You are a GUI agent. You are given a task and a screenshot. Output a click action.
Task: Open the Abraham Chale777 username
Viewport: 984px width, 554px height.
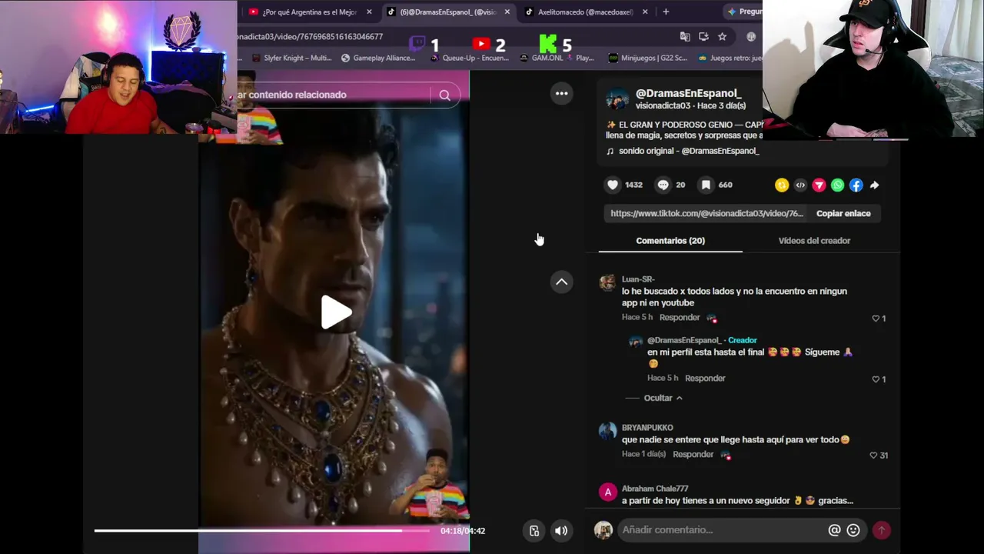tap(655, 489)
